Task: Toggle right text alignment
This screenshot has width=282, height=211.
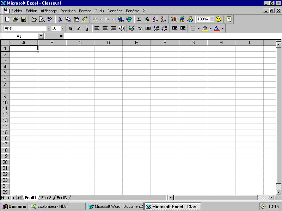Action: click(x=113, y=28)
